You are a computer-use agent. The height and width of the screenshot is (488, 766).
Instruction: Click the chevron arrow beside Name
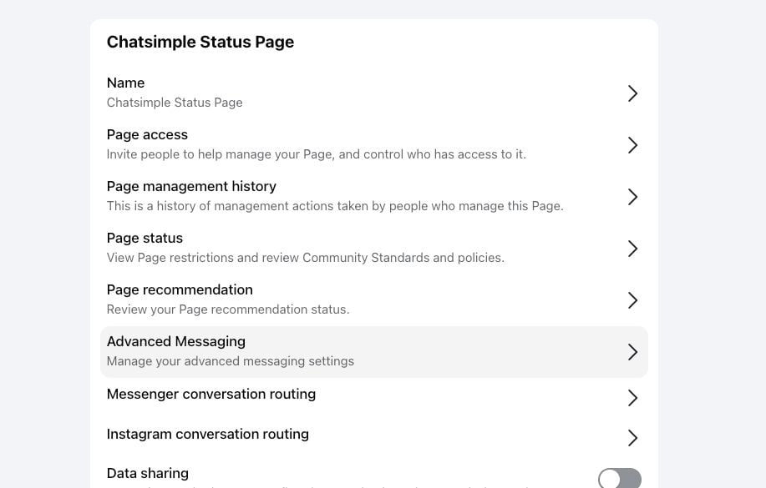pyautogui.click(x=632, y=93)
